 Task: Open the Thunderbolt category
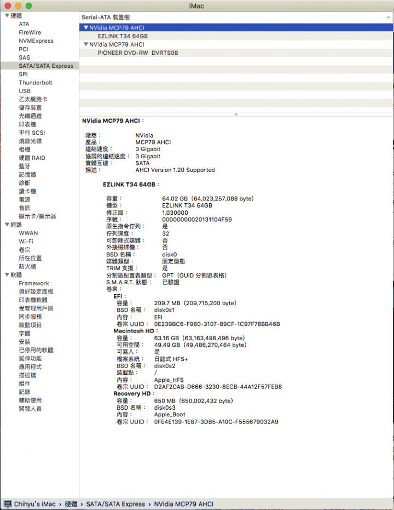36,83
